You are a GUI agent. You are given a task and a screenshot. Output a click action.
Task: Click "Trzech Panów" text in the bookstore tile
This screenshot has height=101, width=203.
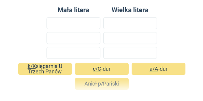45,72
